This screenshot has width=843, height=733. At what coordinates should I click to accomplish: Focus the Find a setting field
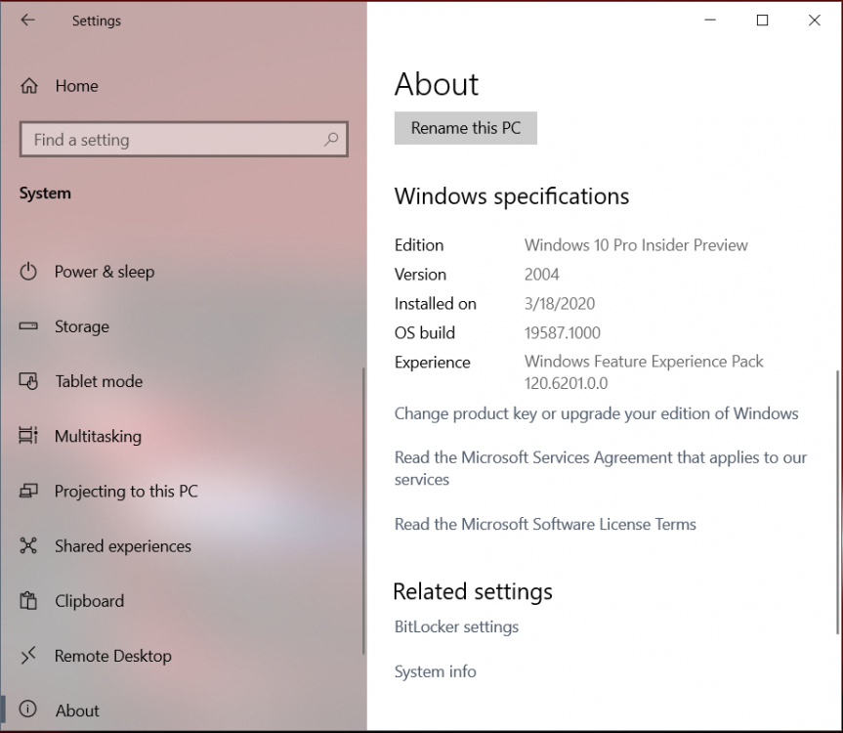184,140
